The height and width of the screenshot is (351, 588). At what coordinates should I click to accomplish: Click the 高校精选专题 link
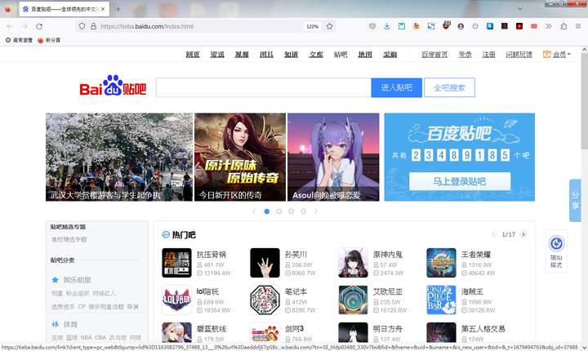click(69, 239)
